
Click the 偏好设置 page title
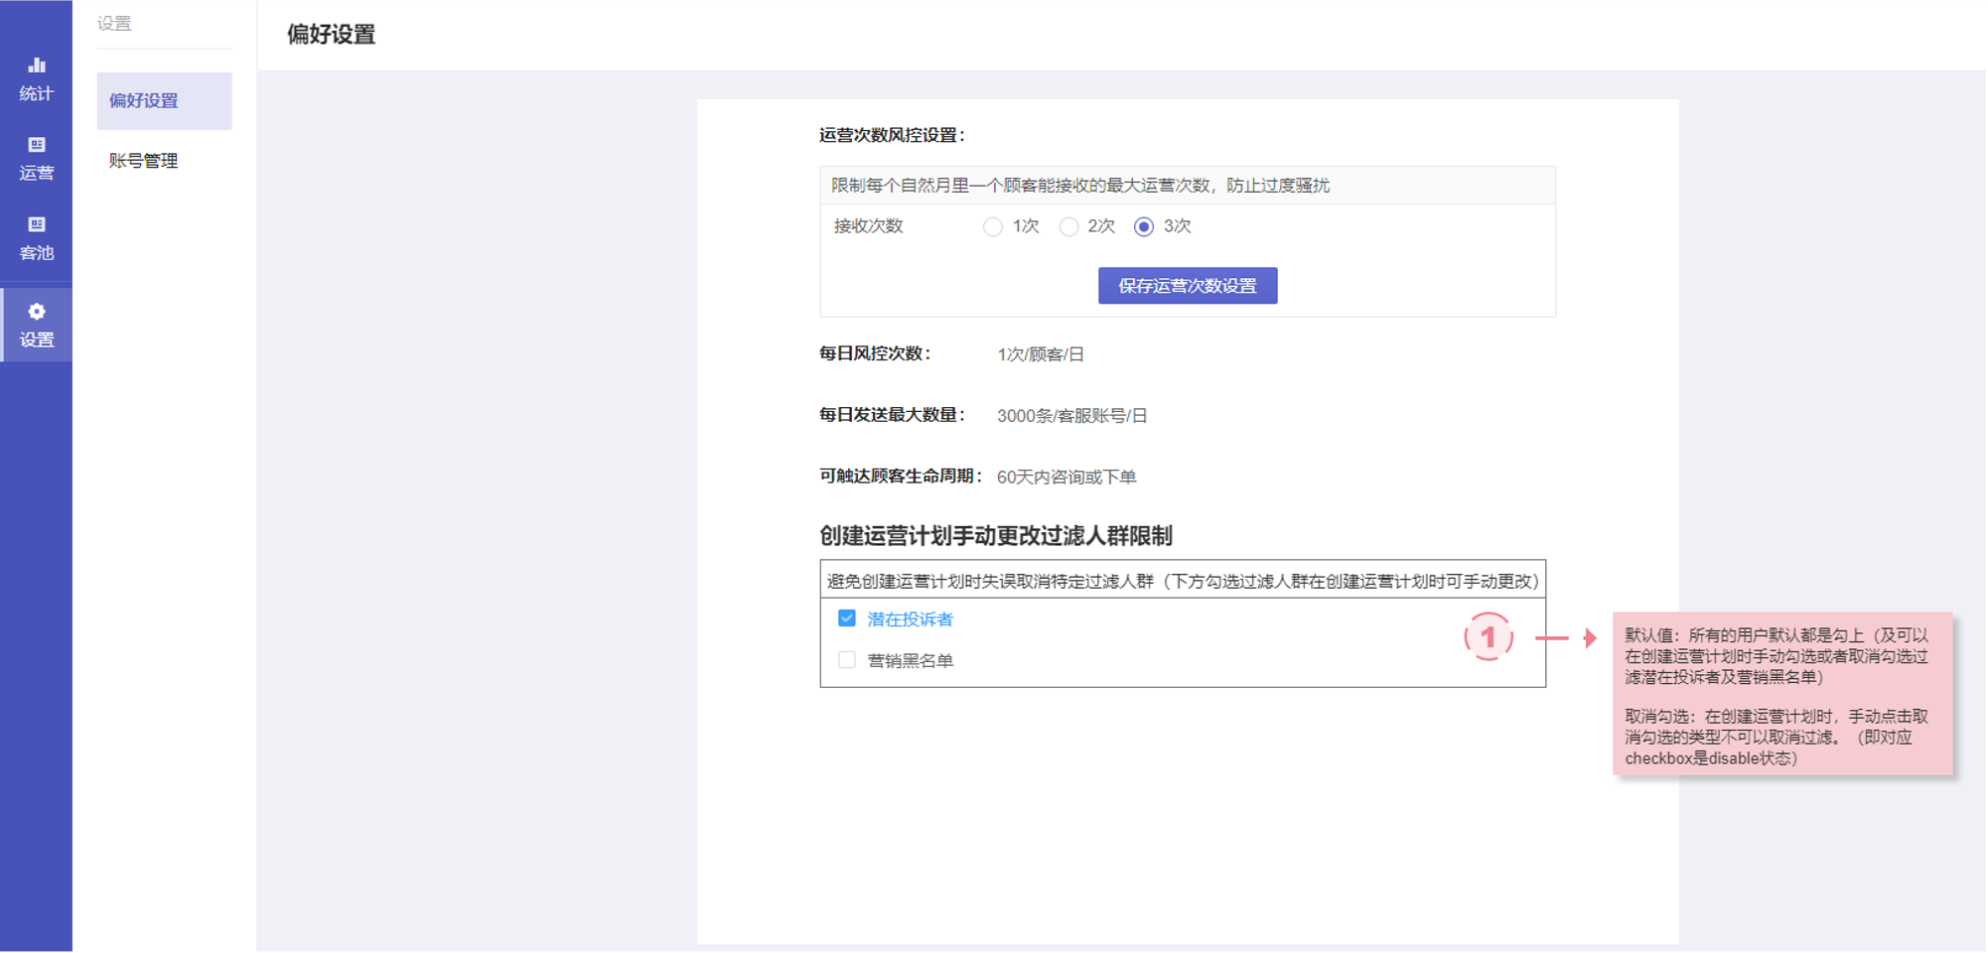332,35
